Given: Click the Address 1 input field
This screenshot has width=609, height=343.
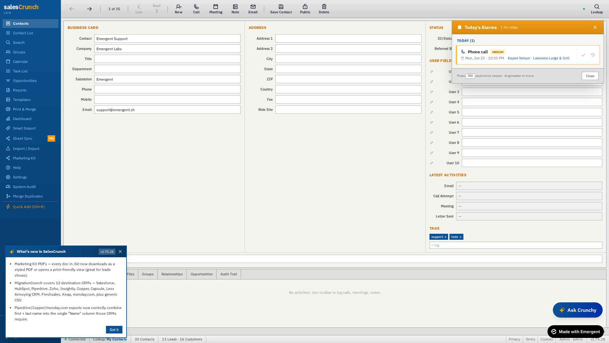Looking at the screenshot, I should point(348,38).
